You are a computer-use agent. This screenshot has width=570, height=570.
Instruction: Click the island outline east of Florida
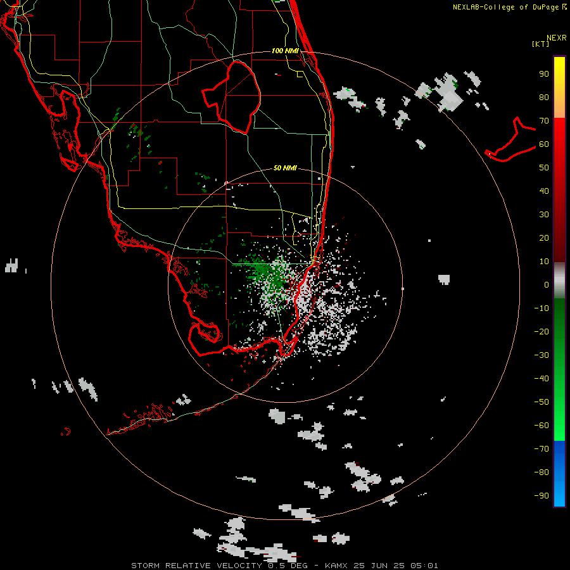510,139
